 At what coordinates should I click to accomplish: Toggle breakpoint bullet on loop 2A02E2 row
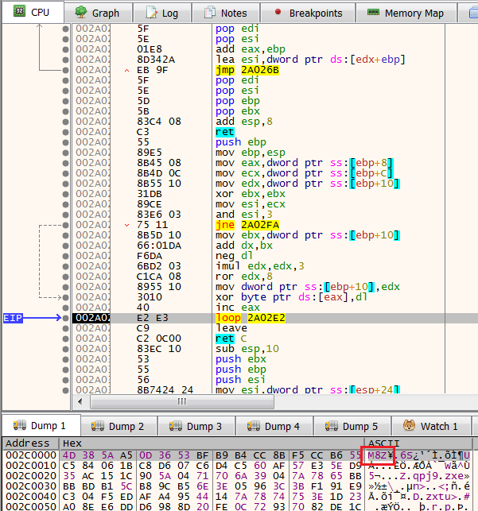coord(65,318)
